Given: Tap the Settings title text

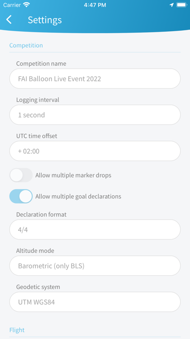Looking at the screenshot, I should [x=45, y=20].
